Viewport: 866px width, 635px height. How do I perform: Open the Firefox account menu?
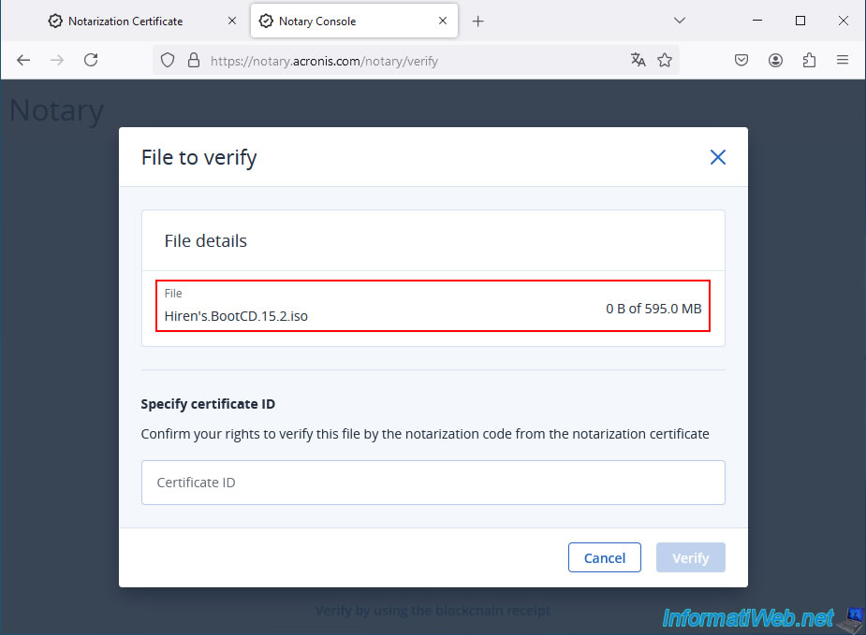coord(775,60)
